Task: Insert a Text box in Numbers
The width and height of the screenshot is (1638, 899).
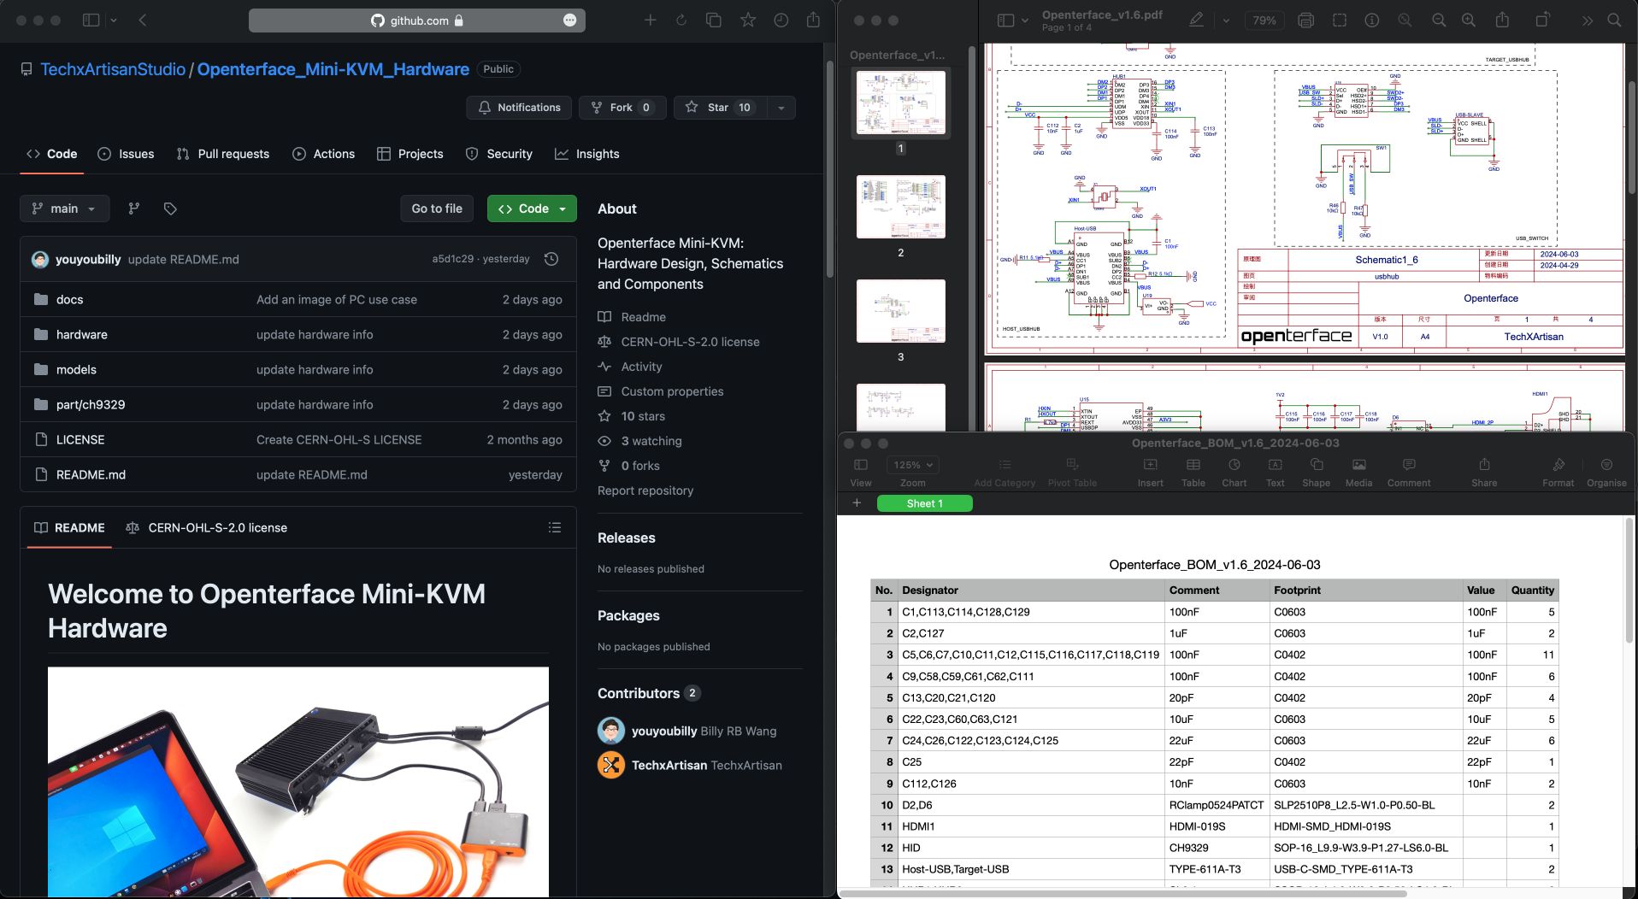Action: tap(1275, 472)
